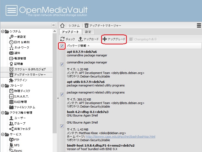Click the Rsync service icon
Screen dimensions: 202x152
click(x=11, y=150)
